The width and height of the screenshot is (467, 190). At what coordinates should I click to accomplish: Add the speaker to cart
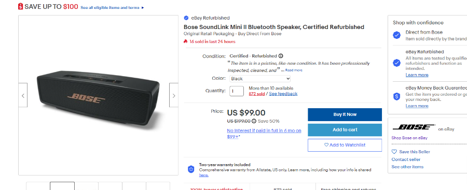pyautogui.click(x=345, y=129)
